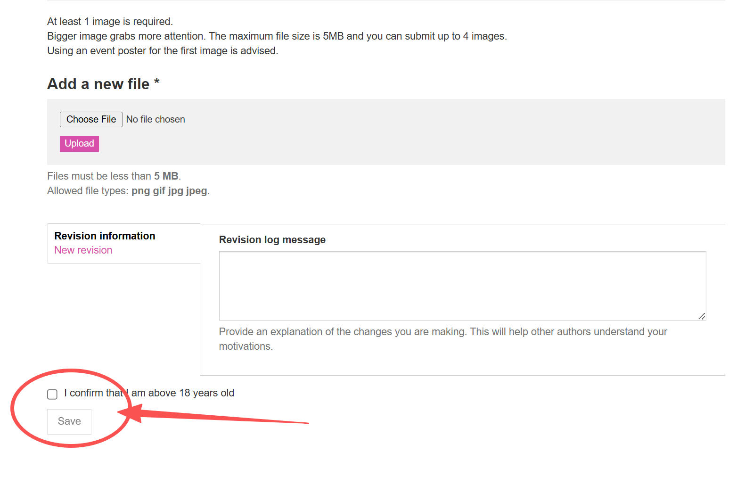This screenshot has width=737, height=477.
Task: Click the text area resize handle
Action: (701, 316)
